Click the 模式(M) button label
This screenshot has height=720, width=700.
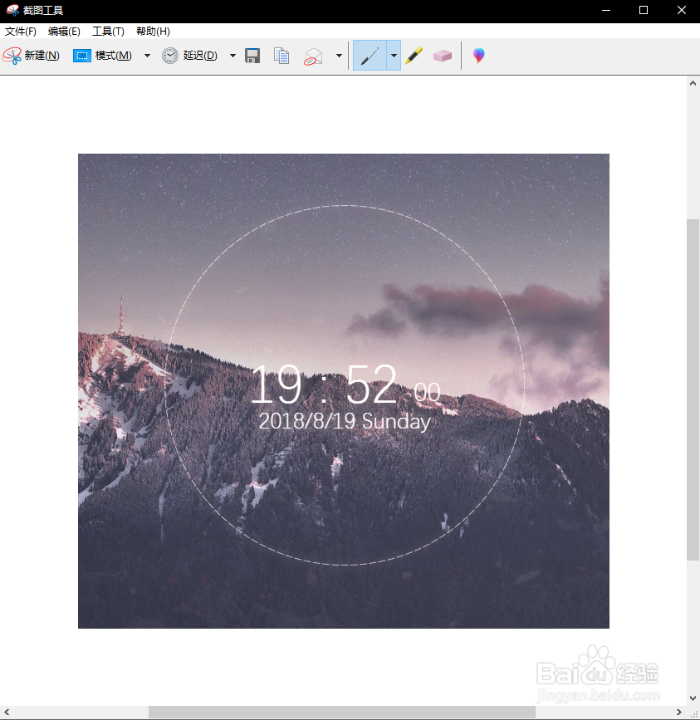point(114,56)
